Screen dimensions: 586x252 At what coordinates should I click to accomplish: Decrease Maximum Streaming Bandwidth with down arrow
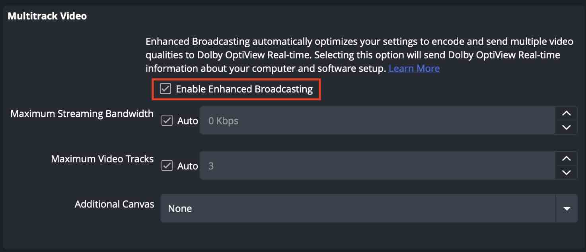(x=566, y=127)
